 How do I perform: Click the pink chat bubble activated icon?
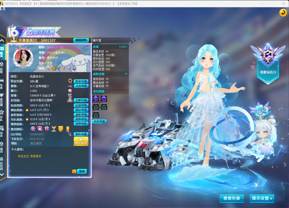point(40,129)
